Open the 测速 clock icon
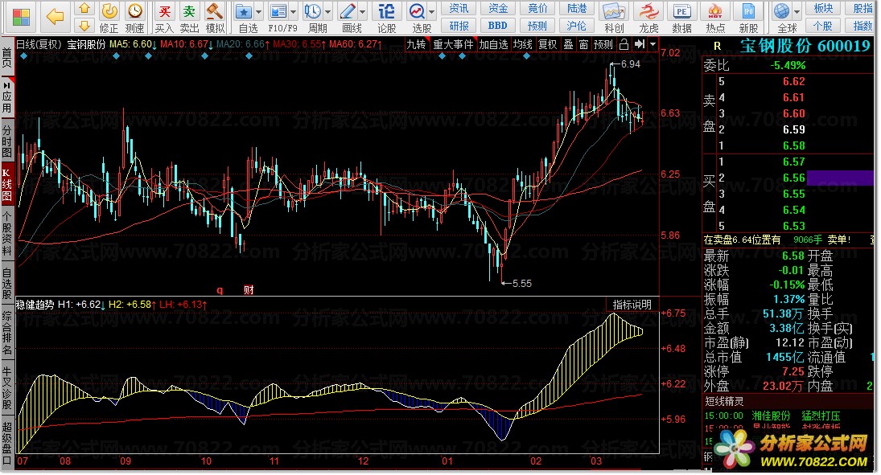Viewport: 881px width, 475px height. click(135, 11)
